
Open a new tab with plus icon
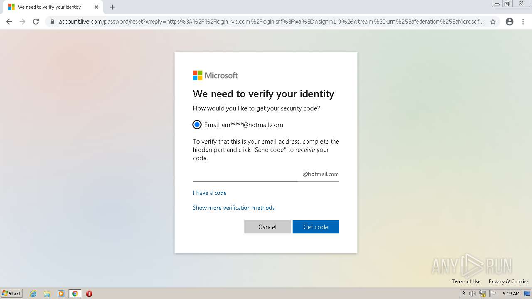click(x=112, y=7)
